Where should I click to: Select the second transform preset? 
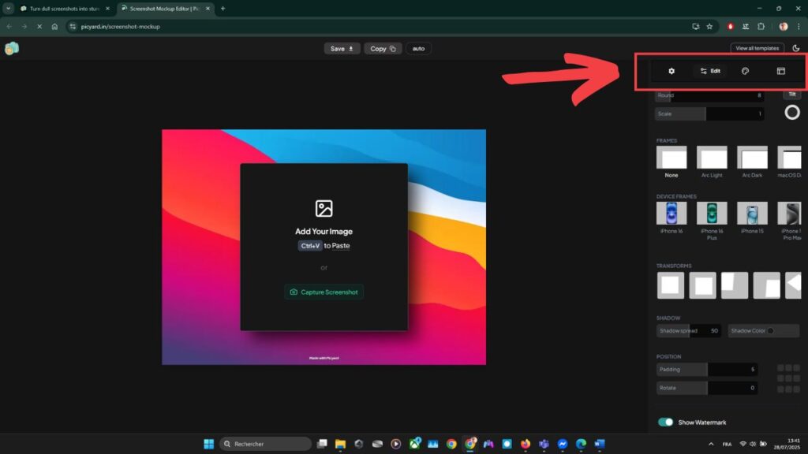[703, 285]
